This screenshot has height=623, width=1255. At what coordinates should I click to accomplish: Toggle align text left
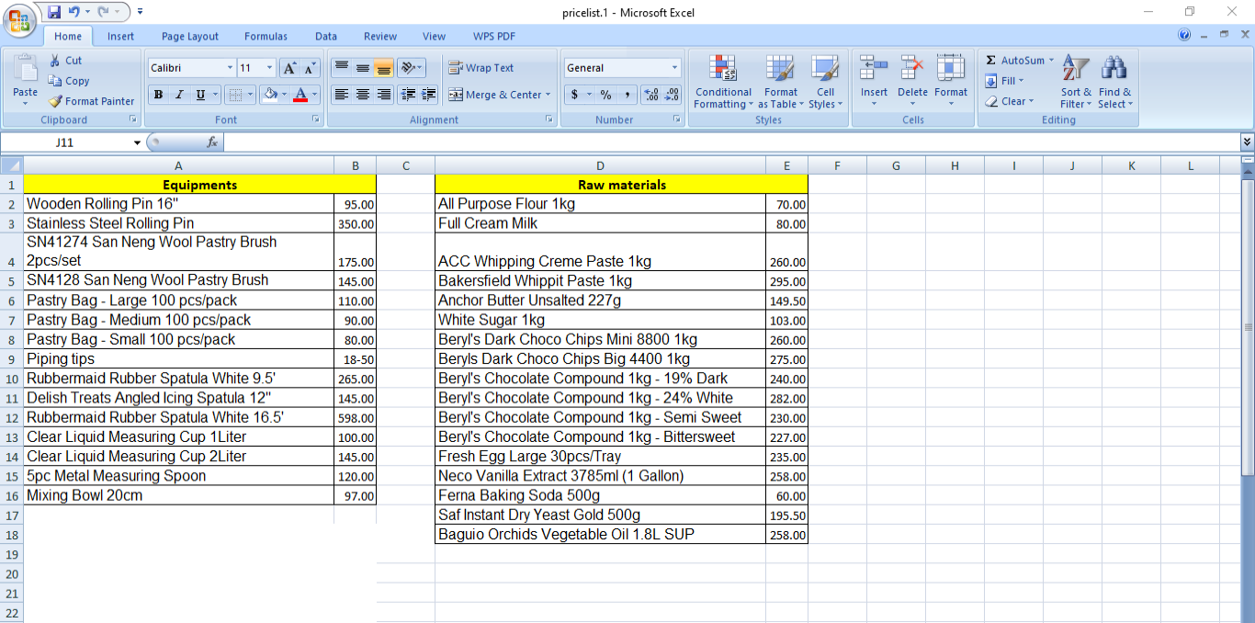(341, 95)
